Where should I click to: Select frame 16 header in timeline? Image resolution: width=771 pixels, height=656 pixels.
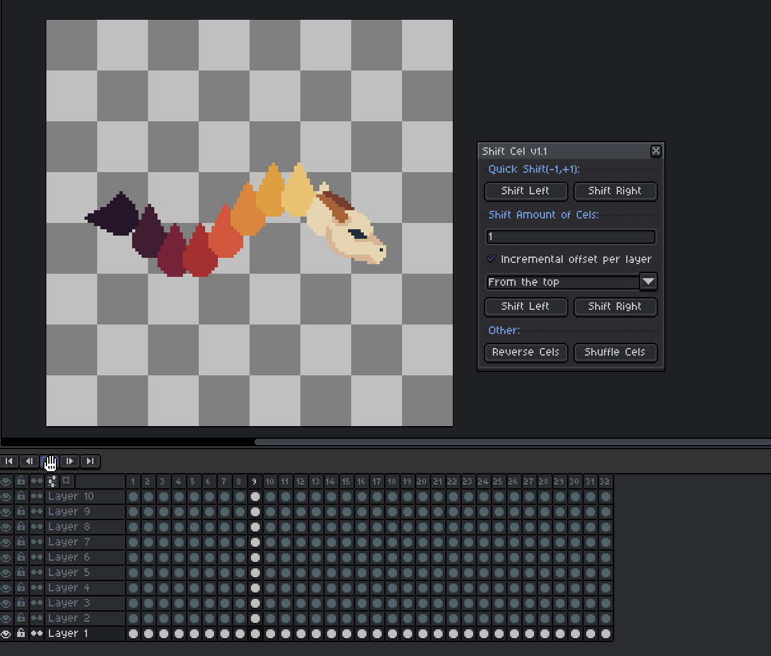pyautogui.click(x=362, y=481)
